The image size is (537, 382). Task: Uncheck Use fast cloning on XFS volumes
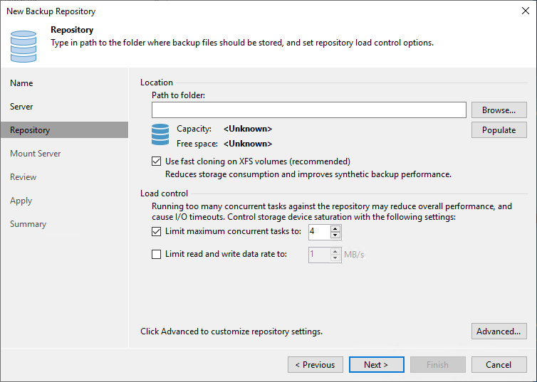click(157, 161)
